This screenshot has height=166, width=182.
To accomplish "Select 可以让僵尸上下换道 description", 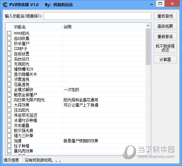I will 81,105.
